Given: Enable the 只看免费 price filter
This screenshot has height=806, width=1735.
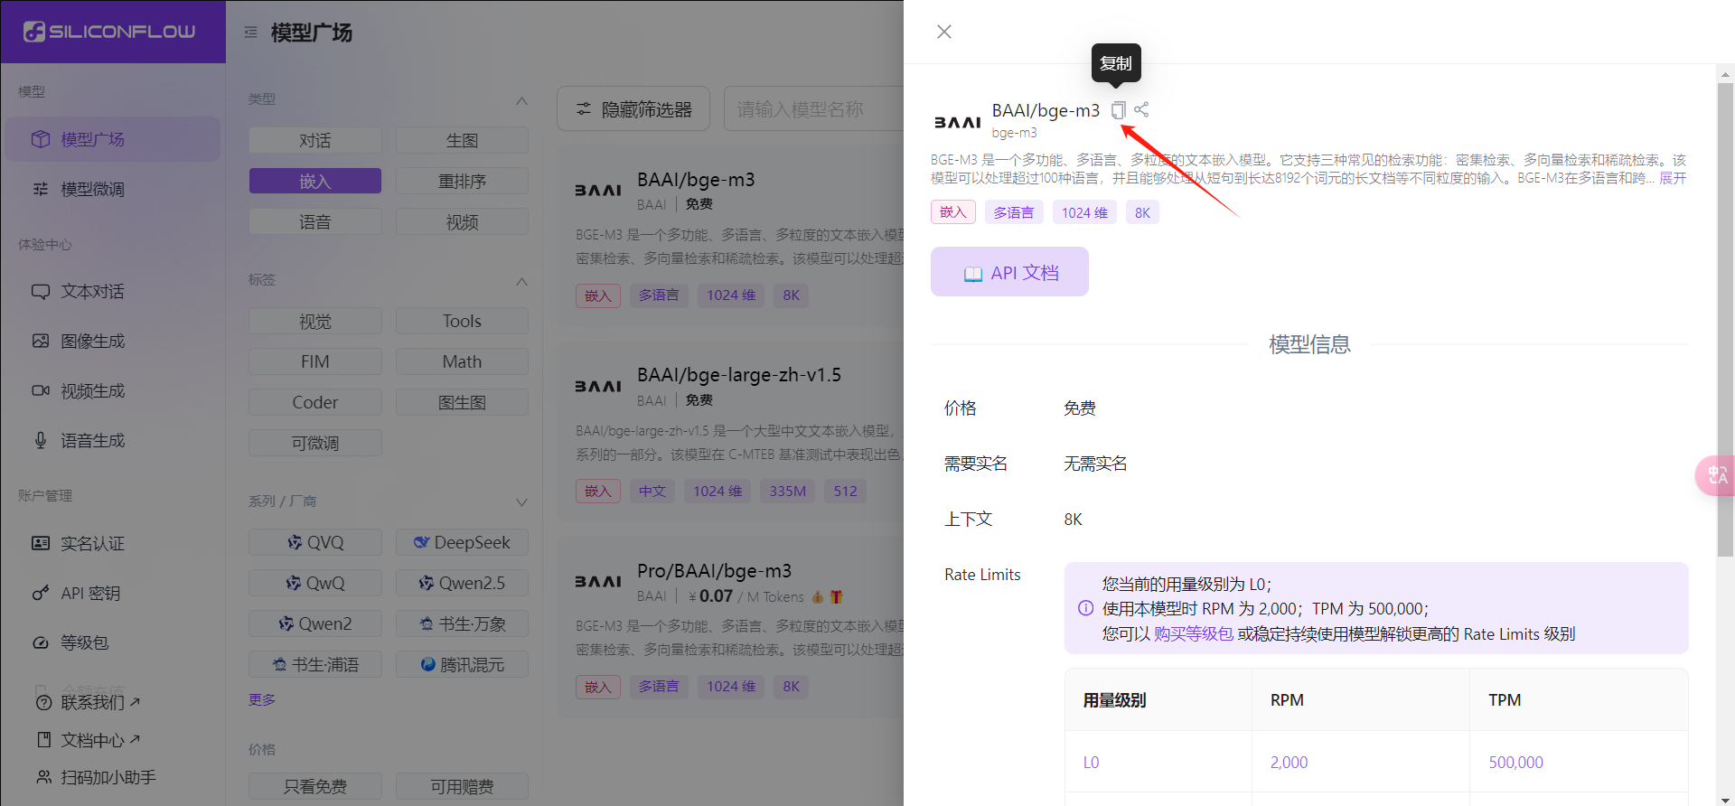Looking at the screenshot, I should [314, 786].
